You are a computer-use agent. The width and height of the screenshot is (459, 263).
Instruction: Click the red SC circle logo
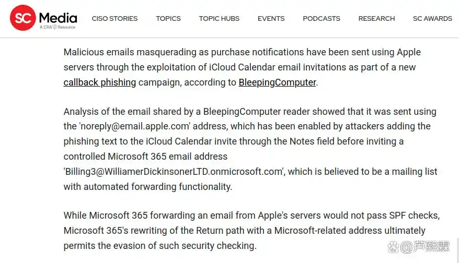click(23, 18)
